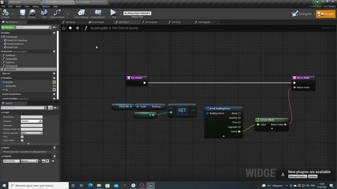This screenshot has width=337, height=189.
Task: Collapse the EventGraph tree node
Action: pyautogui.click(x=1, y=37)
